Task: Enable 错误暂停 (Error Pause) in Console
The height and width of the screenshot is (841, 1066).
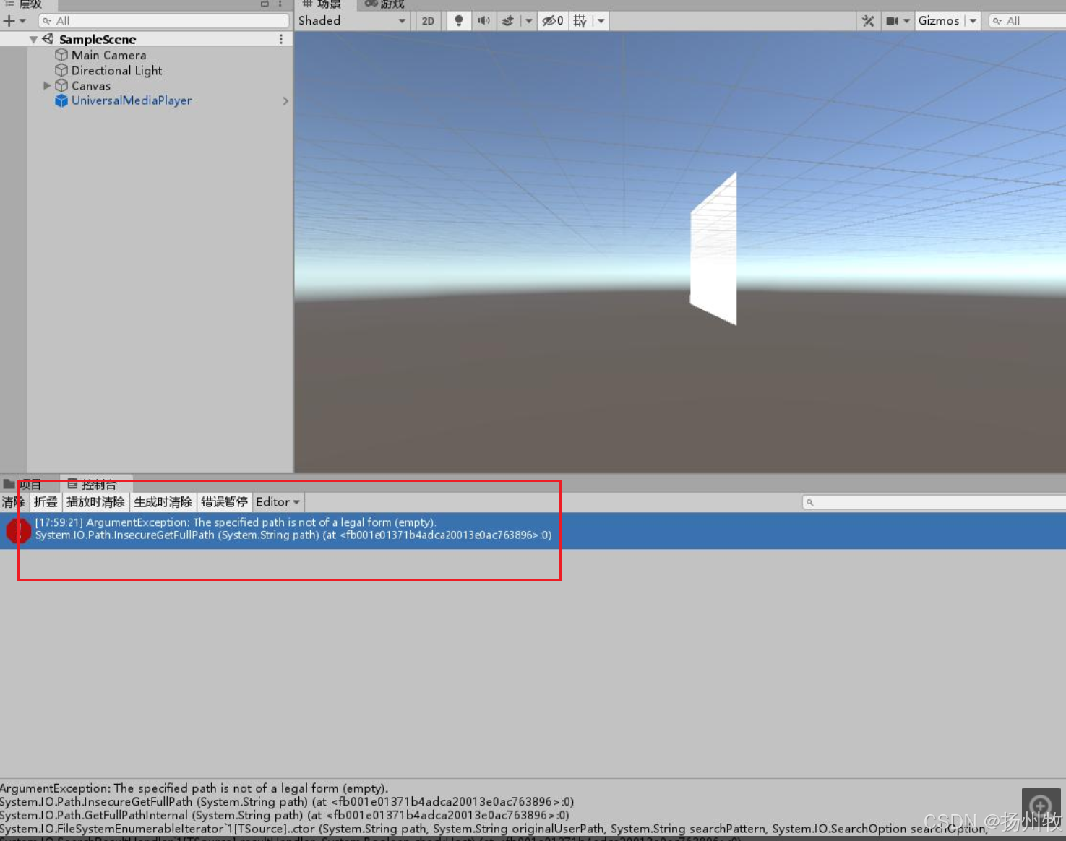Action: click(x=224, y=501)
